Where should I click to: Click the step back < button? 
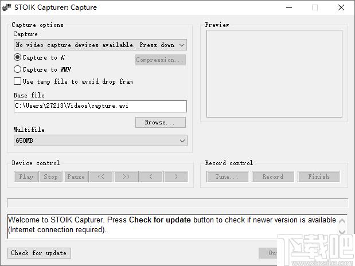(151, 177)
